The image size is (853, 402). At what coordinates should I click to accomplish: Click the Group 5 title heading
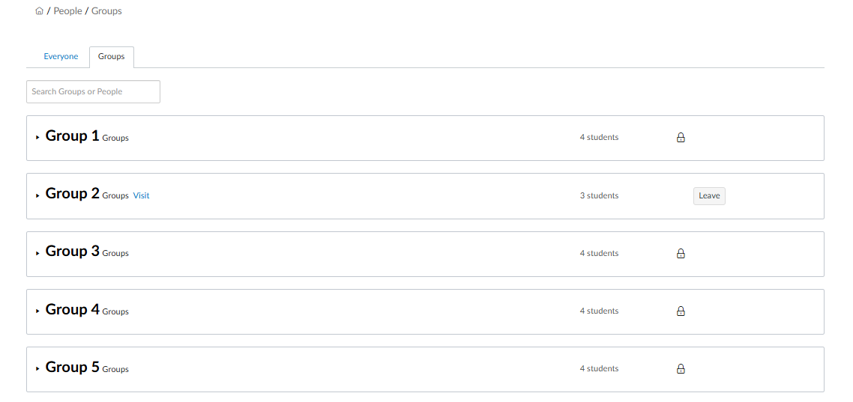point(73,367)
